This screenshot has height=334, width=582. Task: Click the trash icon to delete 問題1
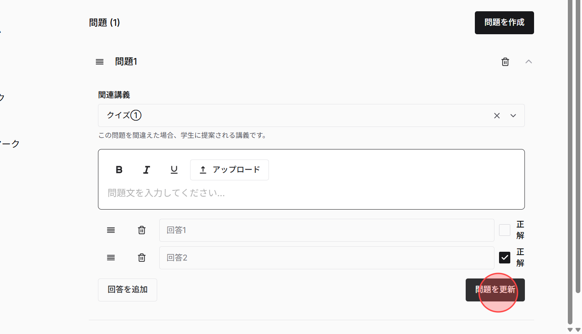click(505, 61)
